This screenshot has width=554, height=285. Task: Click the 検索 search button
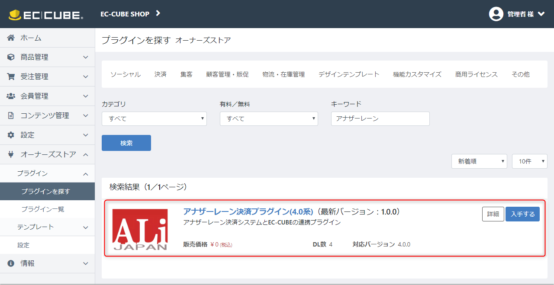[126, 143]
